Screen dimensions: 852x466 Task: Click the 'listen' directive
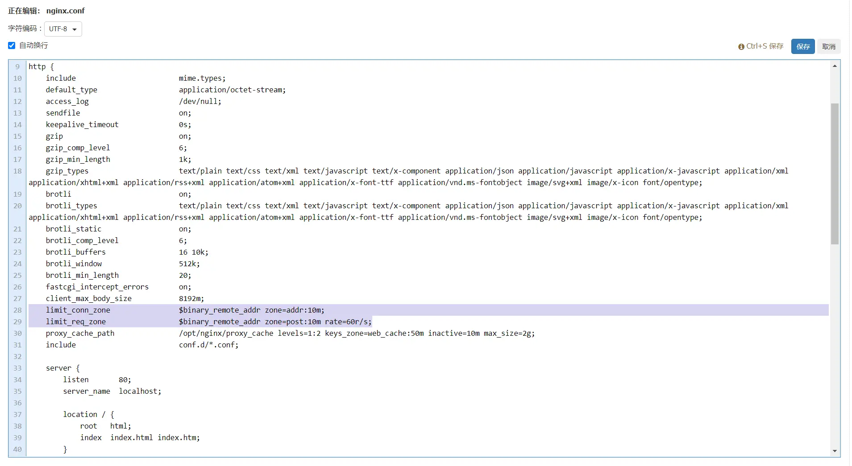pyautogui.click(x=76, y=379)
